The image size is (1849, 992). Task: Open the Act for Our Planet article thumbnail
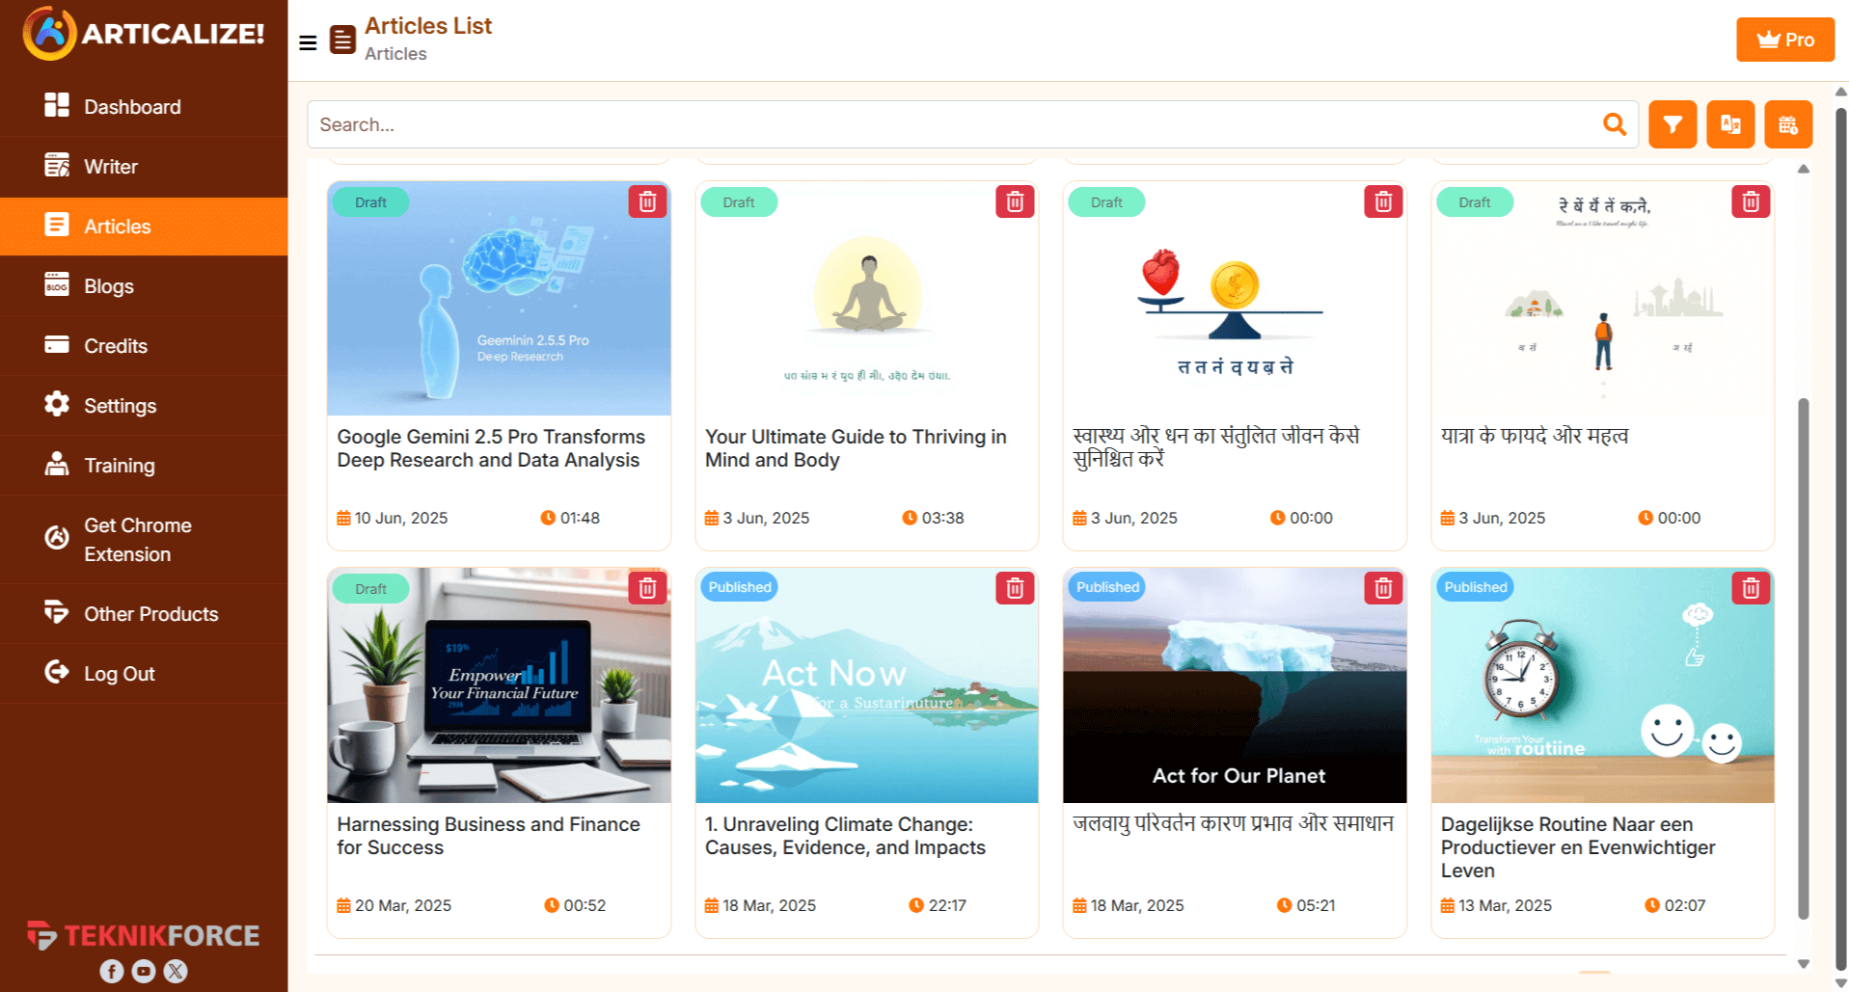(1235, 685)
